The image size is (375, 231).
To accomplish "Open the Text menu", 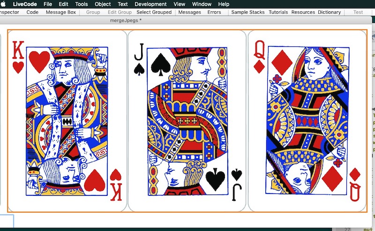I will click(x=123, y=4).
